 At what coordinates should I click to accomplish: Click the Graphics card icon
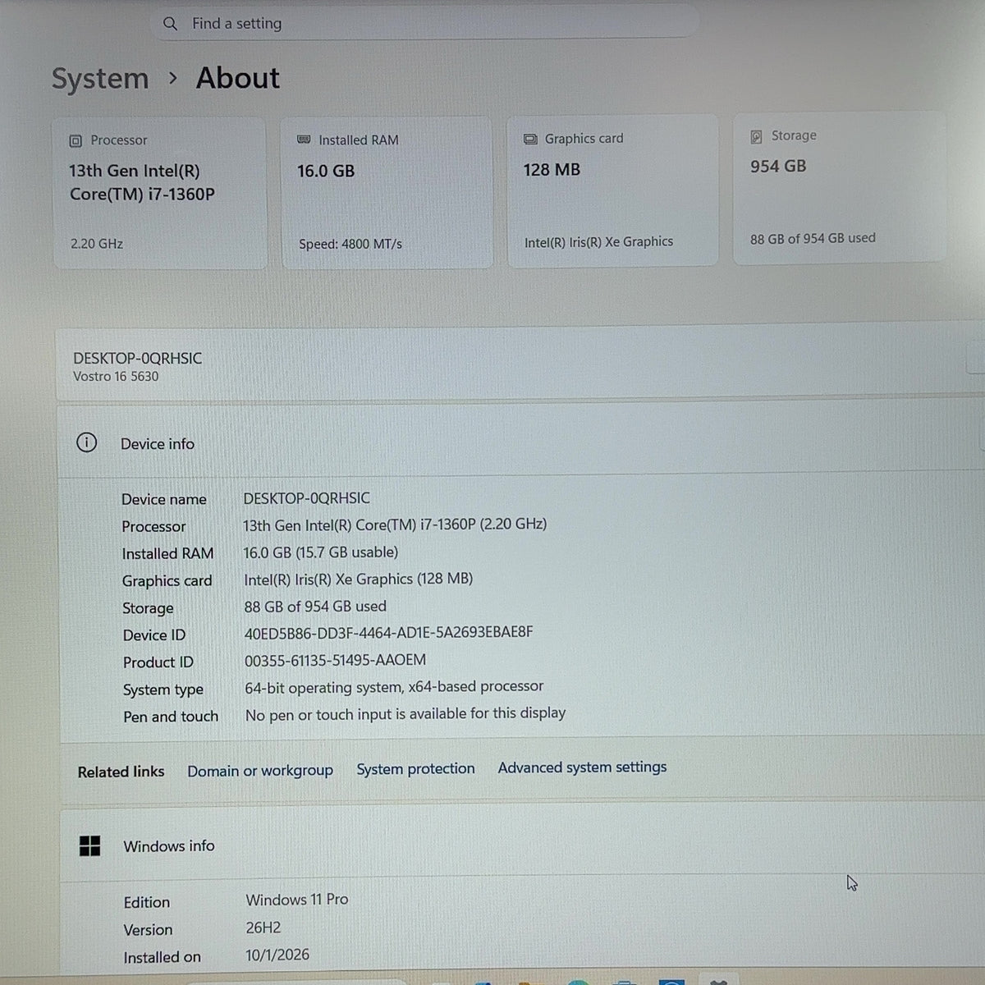(530, 139)
